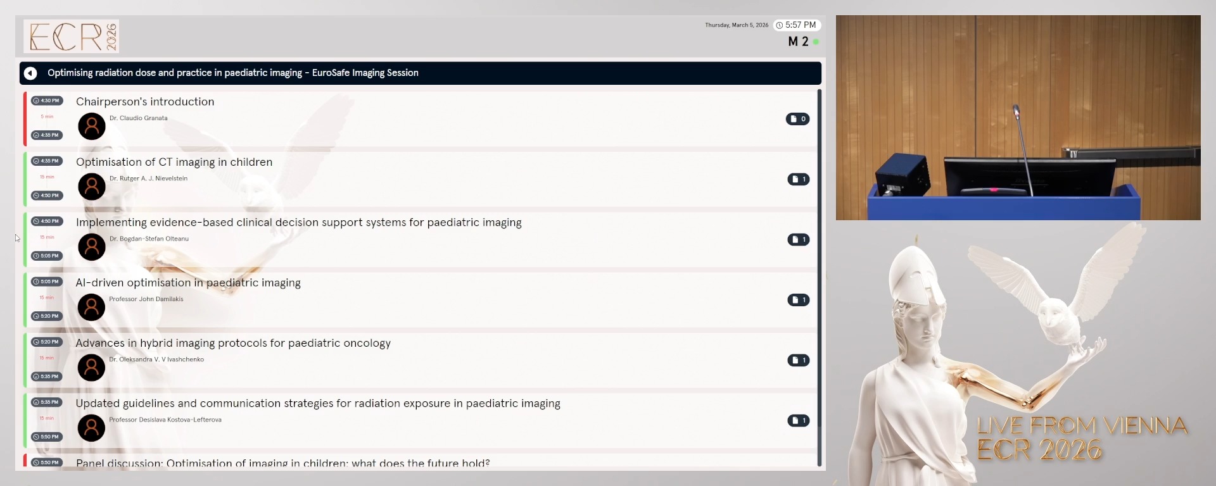
Task: Click Dr. Rutger Nievelstein's avatar icon
Action: [92, 187]
